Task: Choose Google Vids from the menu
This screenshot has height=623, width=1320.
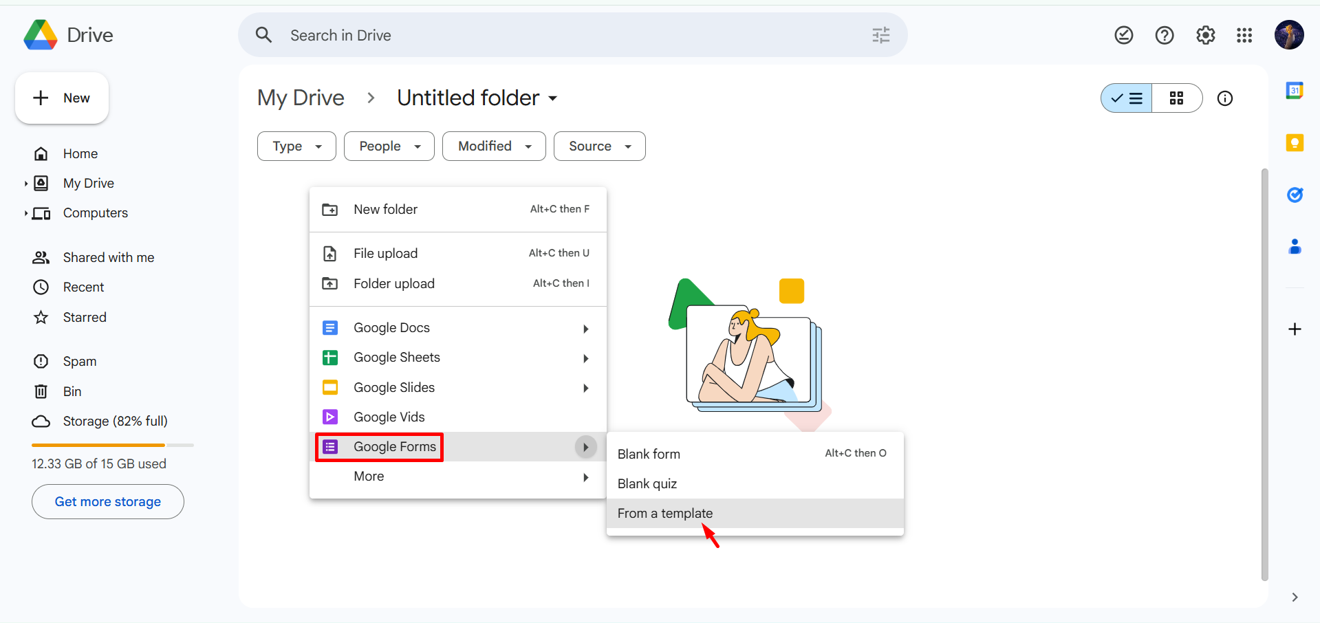Action: 458,417
